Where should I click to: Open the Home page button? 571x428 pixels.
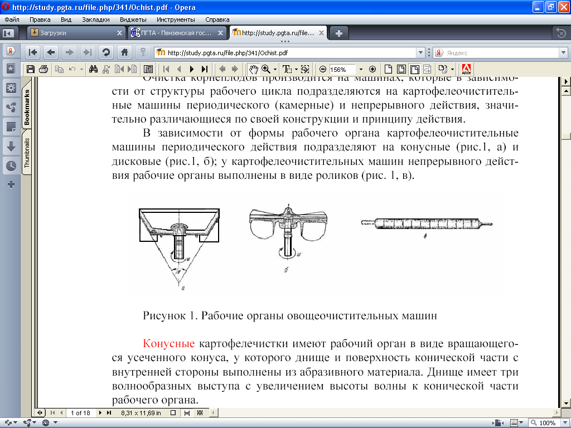[124, 52]
